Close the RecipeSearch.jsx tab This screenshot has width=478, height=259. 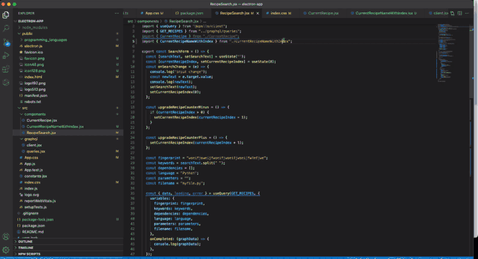tap(258, 13)
